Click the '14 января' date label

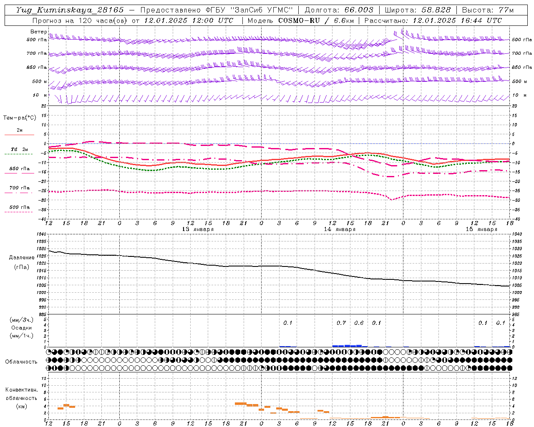(x=340, y=229)
